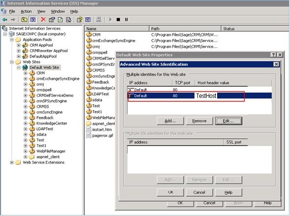Click the Default Web Site globe icon

[x=25, y=67]
